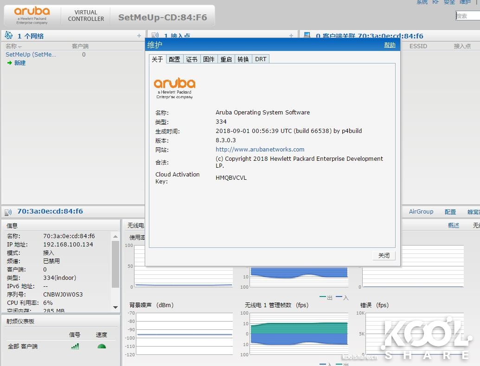480x366 pixels.
Task: Select the access point title 70:3a:0e:cd:84:f6
Action: (50, 211)
